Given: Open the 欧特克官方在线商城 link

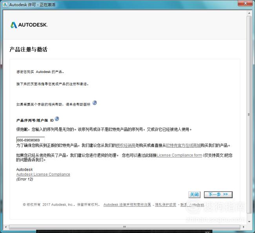Looking at the screenshot, I should click(x=183, y=146).
